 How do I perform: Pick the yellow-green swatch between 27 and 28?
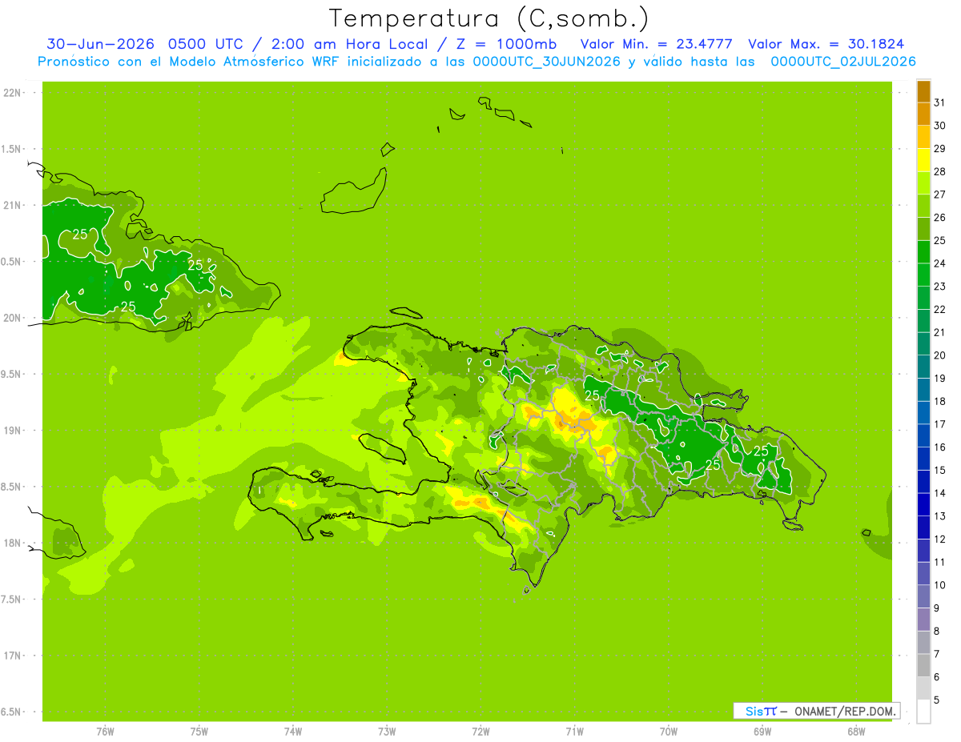point(923,183)
